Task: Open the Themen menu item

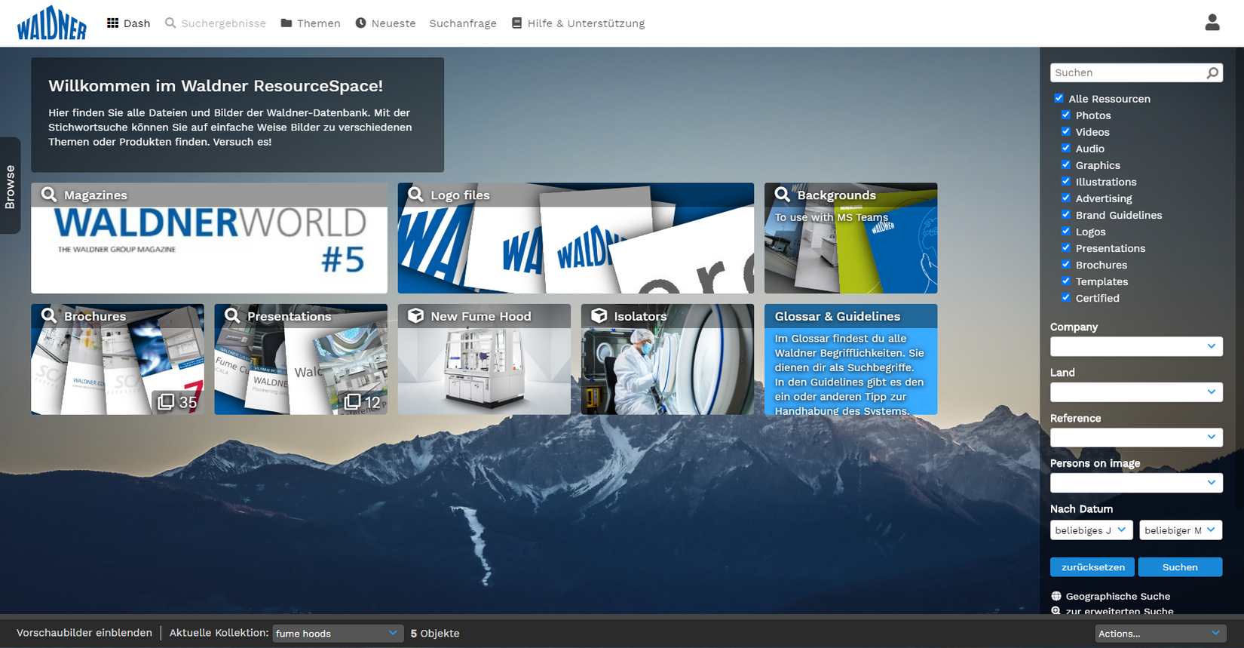Action: tap(311, 23)
